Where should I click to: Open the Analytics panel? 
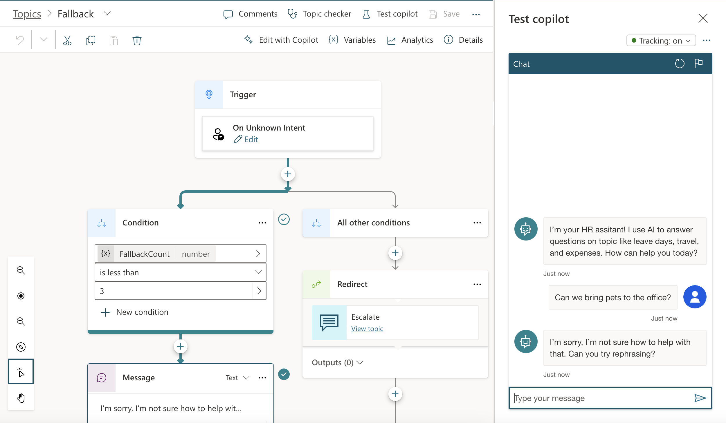(410, 40)
